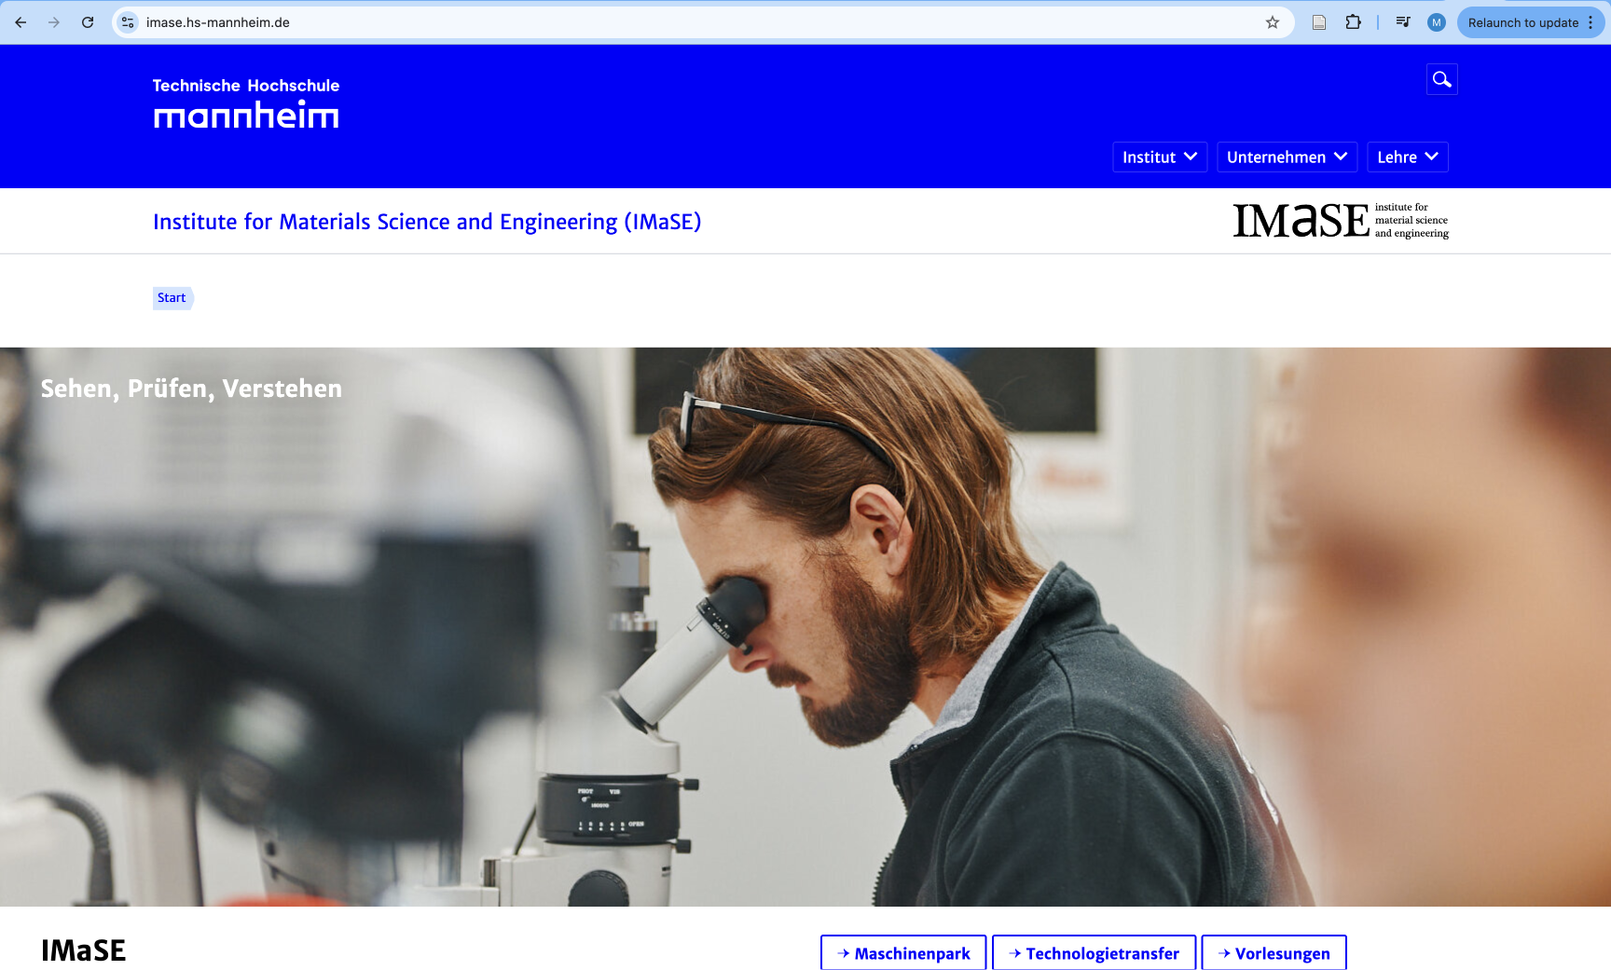Expand the Institut dropdown menu
This screenshot has width=1611, height=970.
coord(1160,157)
